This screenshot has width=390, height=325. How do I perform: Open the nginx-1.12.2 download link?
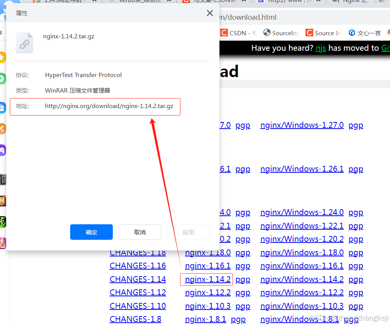click(x=208, y=292)
